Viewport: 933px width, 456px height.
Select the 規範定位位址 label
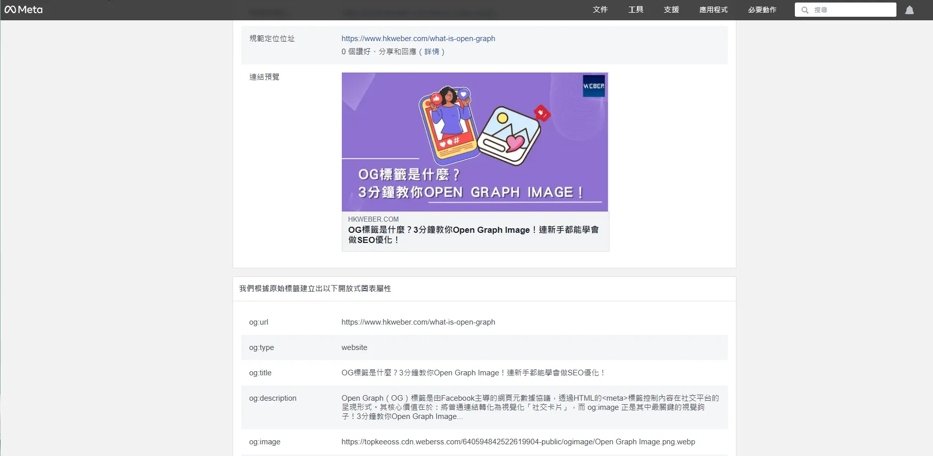coord(272,39)
